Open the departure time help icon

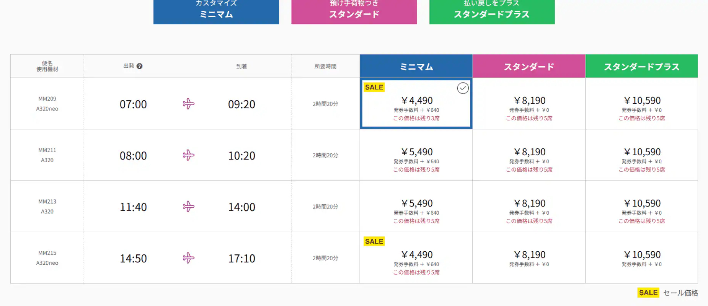(141, 66)
